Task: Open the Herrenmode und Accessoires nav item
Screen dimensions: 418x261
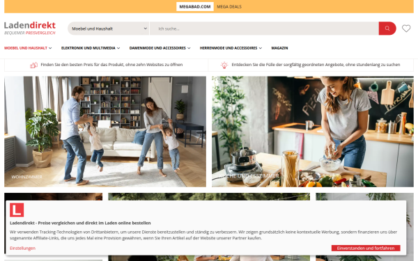Action: point(229,48)
